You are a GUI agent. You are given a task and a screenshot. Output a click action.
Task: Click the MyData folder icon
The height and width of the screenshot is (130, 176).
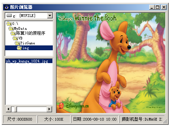coord(11,28)
